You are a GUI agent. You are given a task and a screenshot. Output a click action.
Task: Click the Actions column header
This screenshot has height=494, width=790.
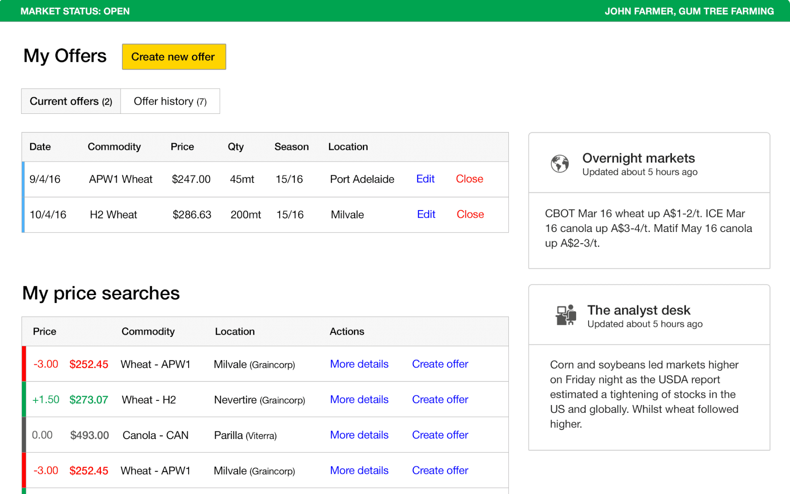pyautogui.click(x=347, y=332)
